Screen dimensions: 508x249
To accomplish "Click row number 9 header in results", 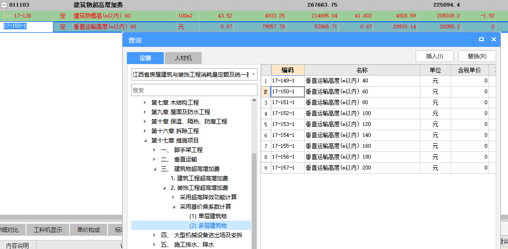I will pos(266,168).
